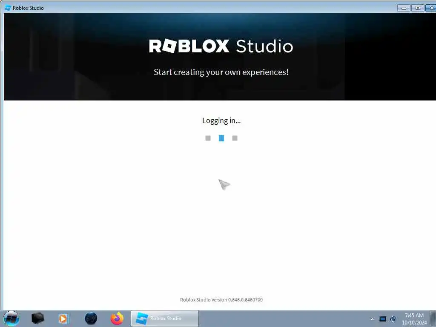Click the monitor icon in system tray
The image size is (436, 327).
(x=383, y=319)
